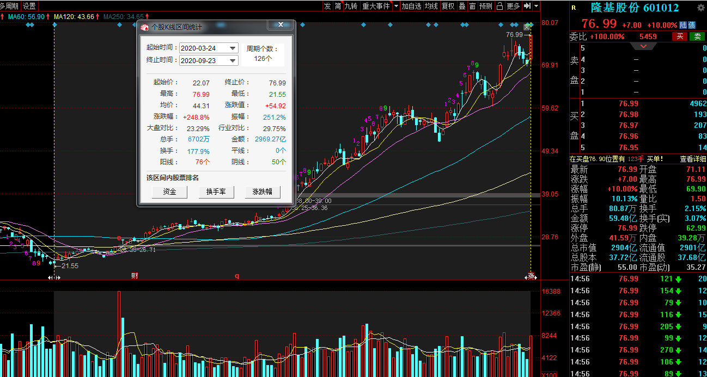
Task: Click the 涨跌幅 ranking button
Action: click(x=263, y=192)
